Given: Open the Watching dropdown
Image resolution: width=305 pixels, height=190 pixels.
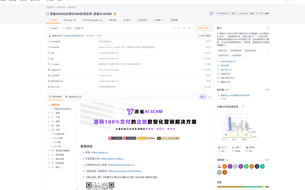Looking at the screenshot, I should [x=223, y=14].
